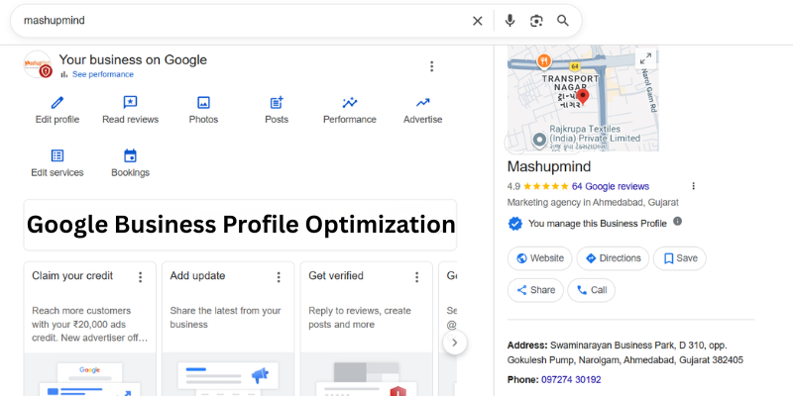Open Get verified card options menu
Image resolution: width=793 pixels, height=396 pixels.
[416, 277]
